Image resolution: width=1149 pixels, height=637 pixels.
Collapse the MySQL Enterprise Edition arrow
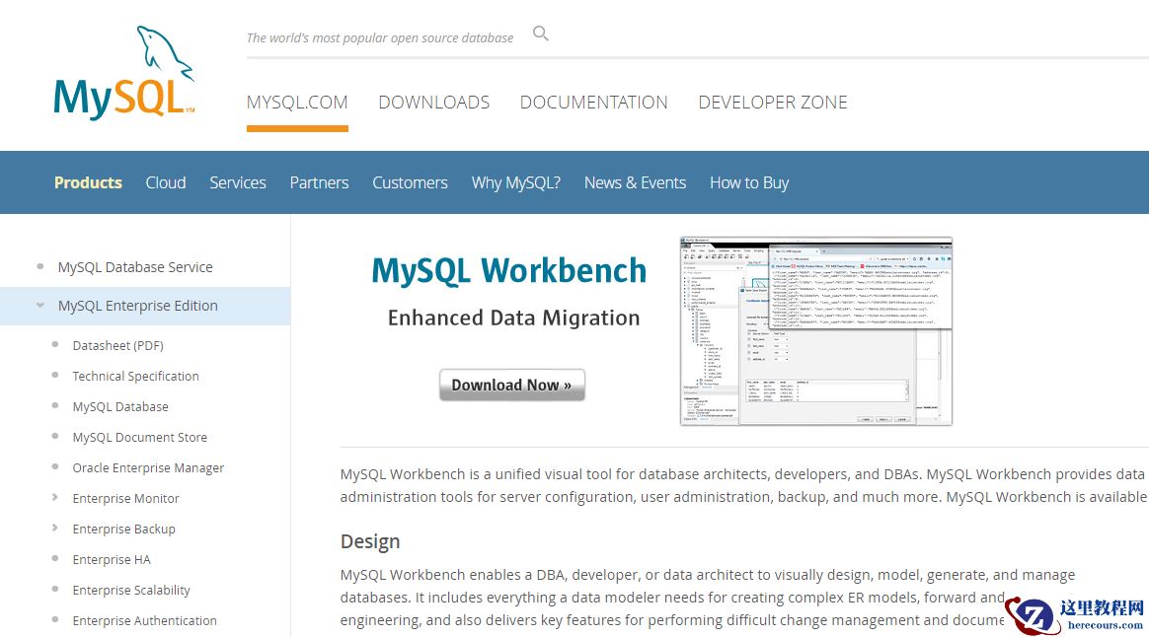tap(40, 306)
